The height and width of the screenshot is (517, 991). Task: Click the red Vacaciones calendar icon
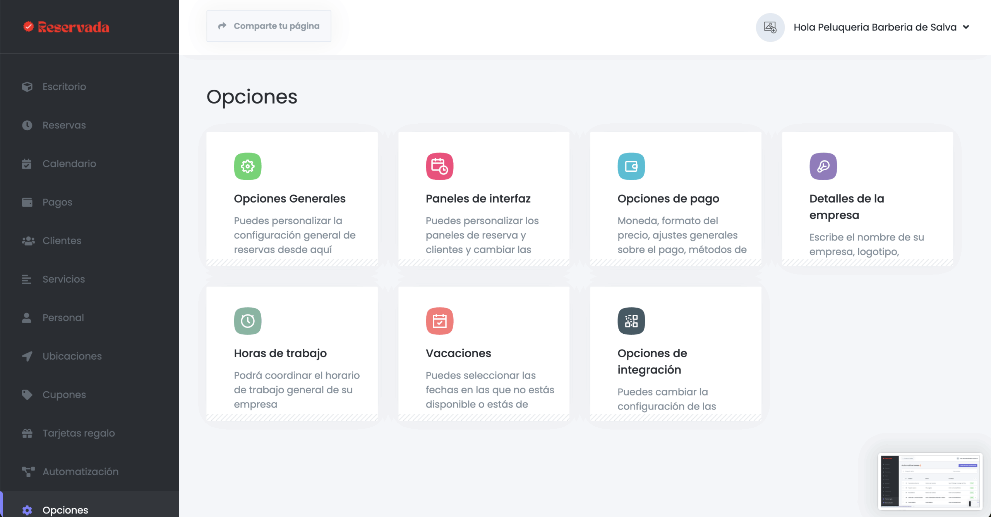pos(439,321)
